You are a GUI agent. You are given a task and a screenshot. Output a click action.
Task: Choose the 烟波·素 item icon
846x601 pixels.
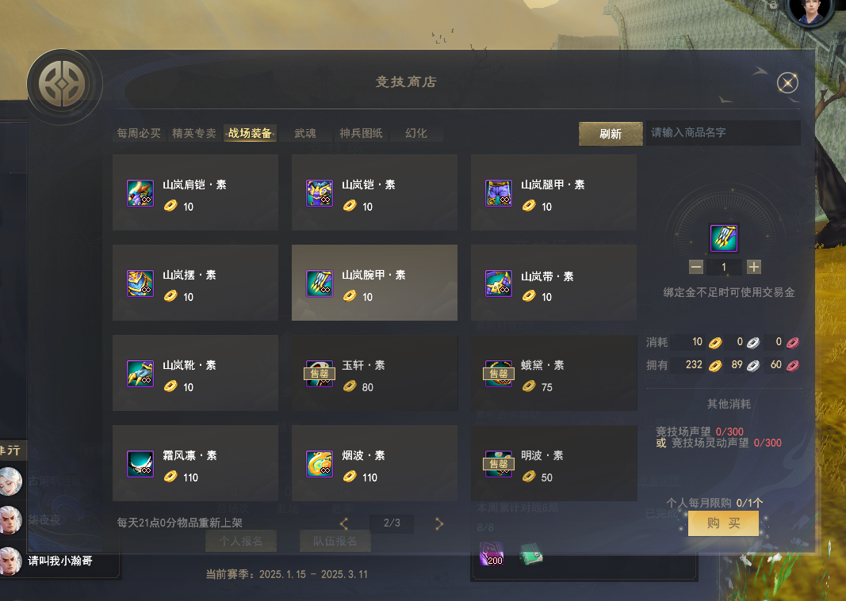click(x=320, y=464)
